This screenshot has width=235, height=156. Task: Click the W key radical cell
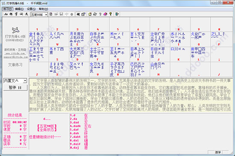coord(59,39)
